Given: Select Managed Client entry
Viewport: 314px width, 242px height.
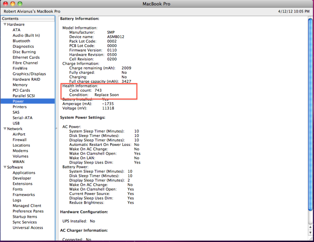Looking at the screenshot, I should [x=27, y=206].
